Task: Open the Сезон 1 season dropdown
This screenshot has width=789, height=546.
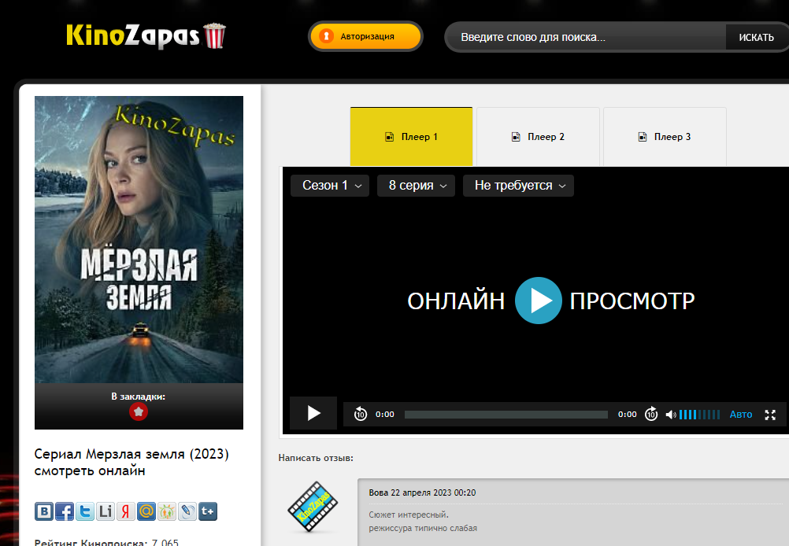Action: coord(330,186)
